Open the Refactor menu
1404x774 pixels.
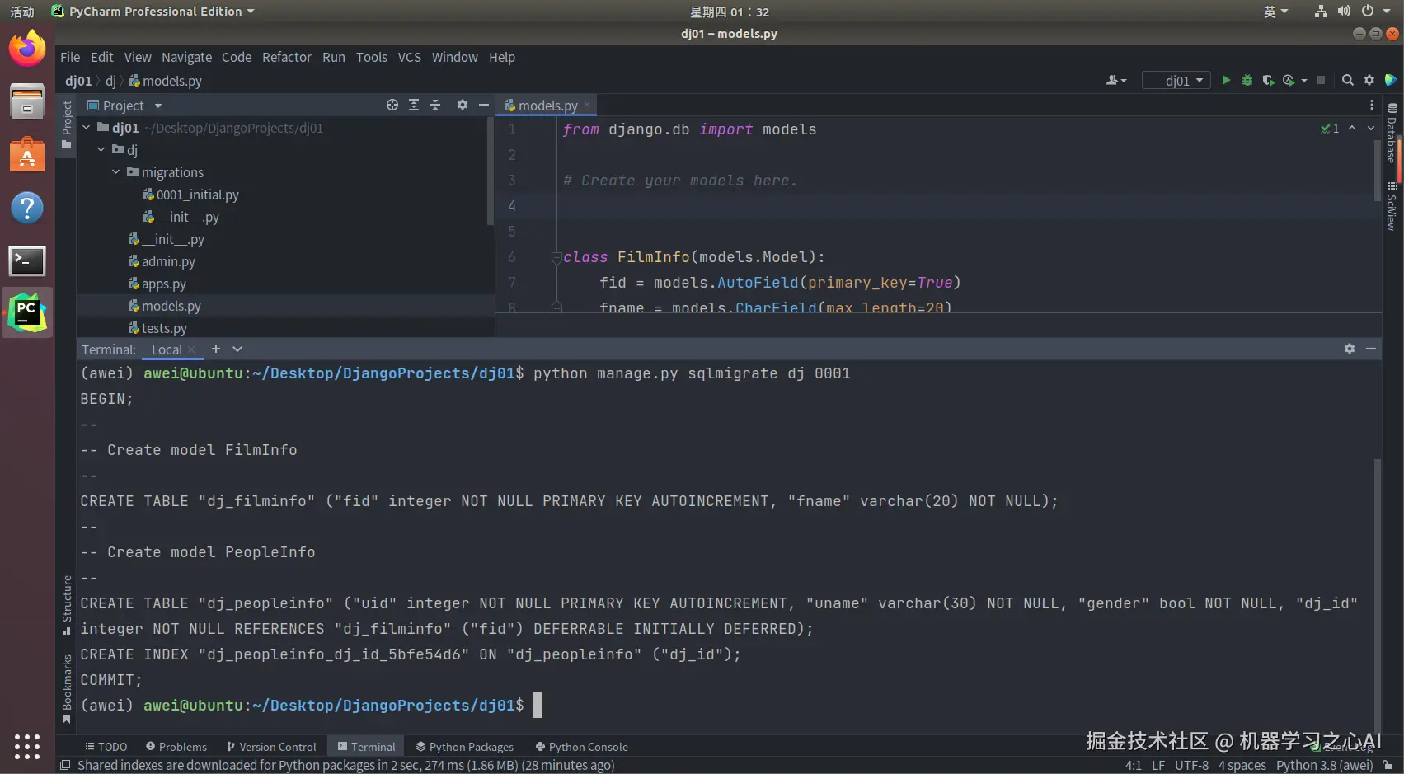pos(286,57)
